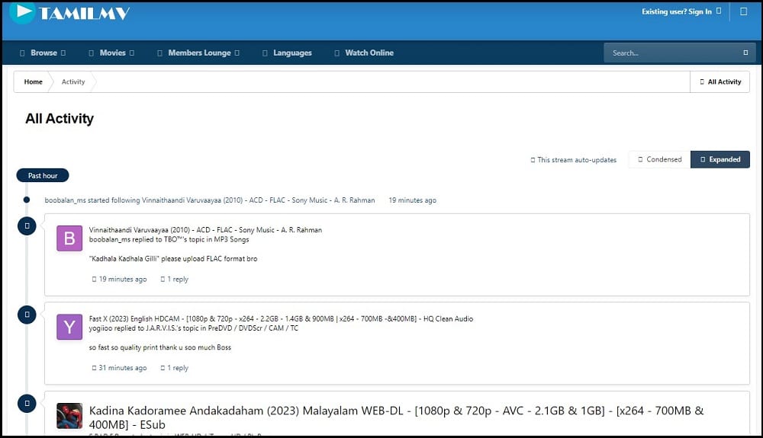Viewport: 763px width, 438px height.
Task: Go to Home breadcrumb
Action: (33, 82)
